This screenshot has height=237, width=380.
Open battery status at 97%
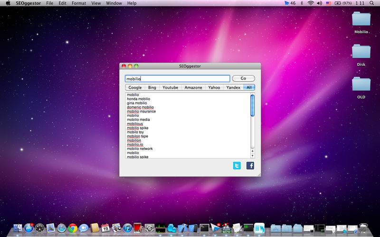click(343, 3)
